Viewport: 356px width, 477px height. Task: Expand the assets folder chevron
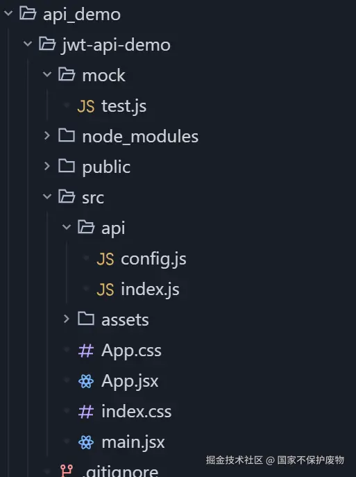67,319
